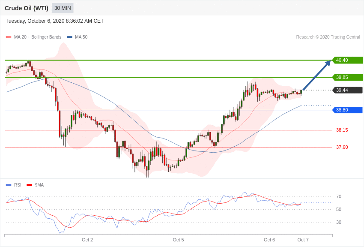Select the Oct 5 date axis label
This screenshot has width=364, height=247.
178,240
